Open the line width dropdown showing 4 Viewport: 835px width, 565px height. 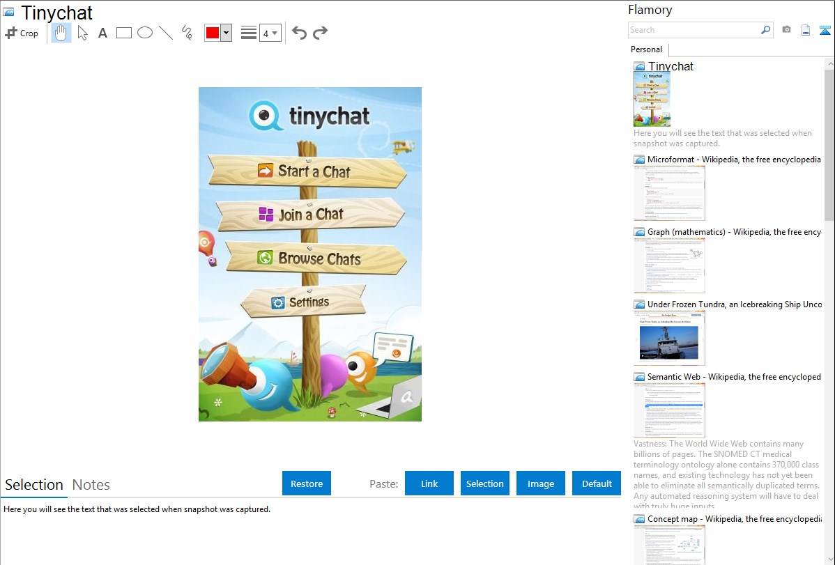pyautogui.click(x=270, y=33)
